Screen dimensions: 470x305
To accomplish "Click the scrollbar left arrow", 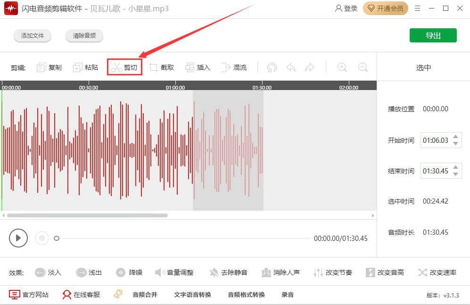I will 3,215.
